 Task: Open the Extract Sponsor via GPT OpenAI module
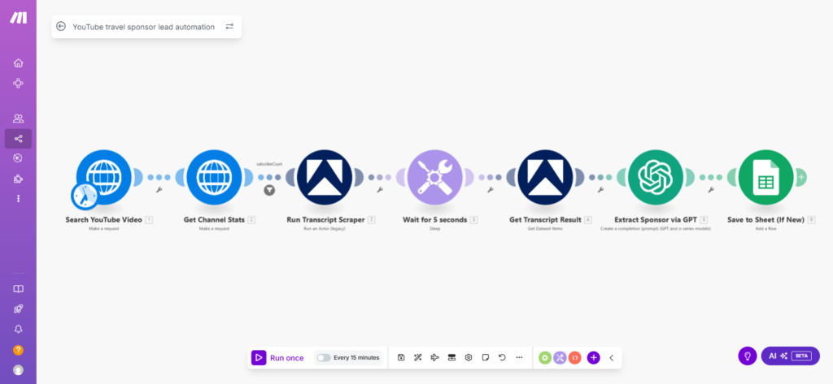tap(656, 177)
